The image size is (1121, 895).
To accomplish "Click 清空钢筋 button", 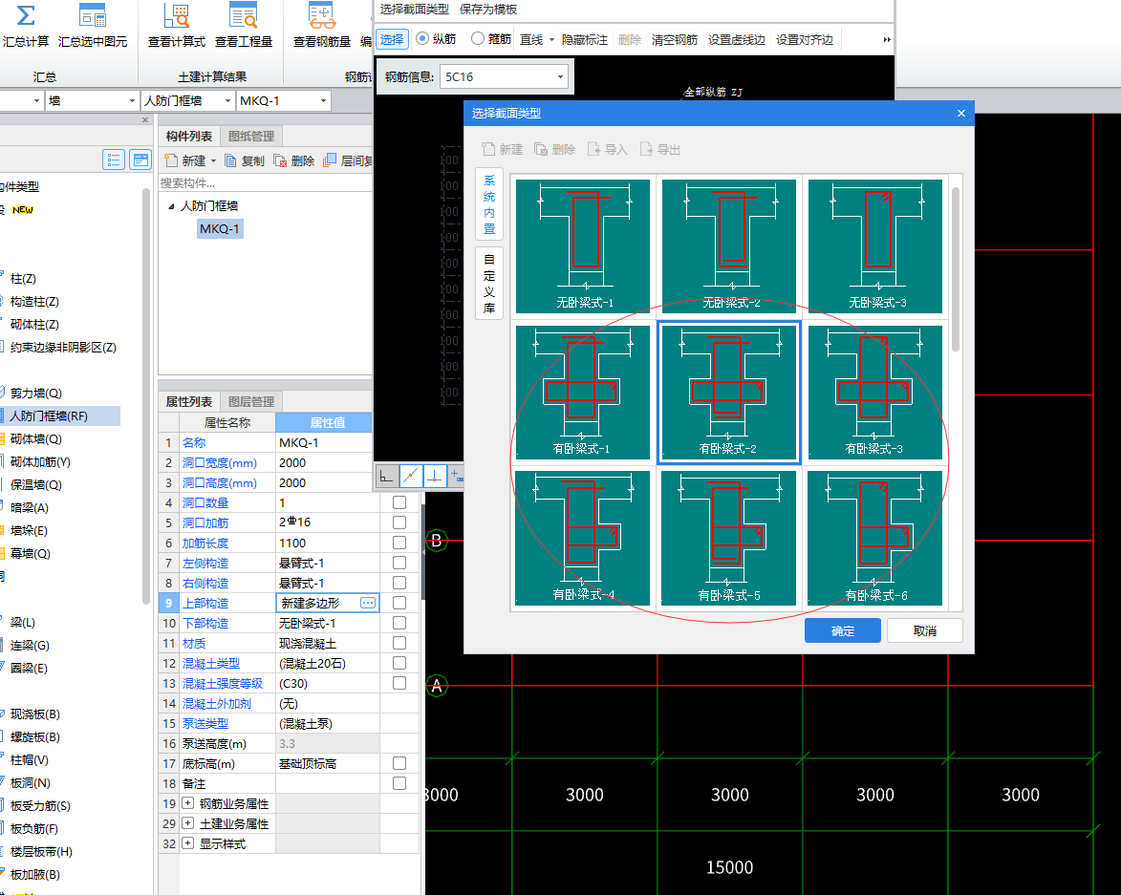I will coord(674,39).
